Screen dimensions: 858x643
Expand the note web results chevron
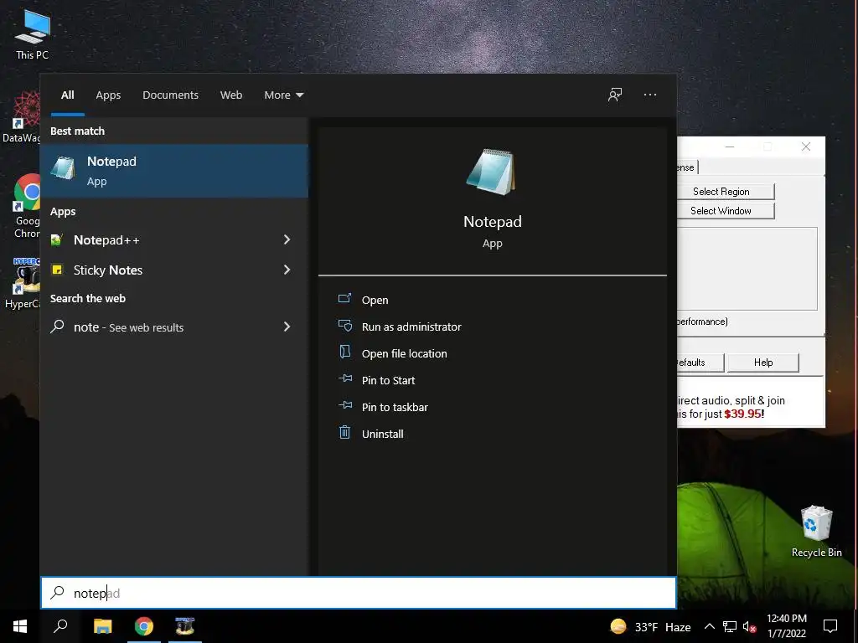point(287,327)
